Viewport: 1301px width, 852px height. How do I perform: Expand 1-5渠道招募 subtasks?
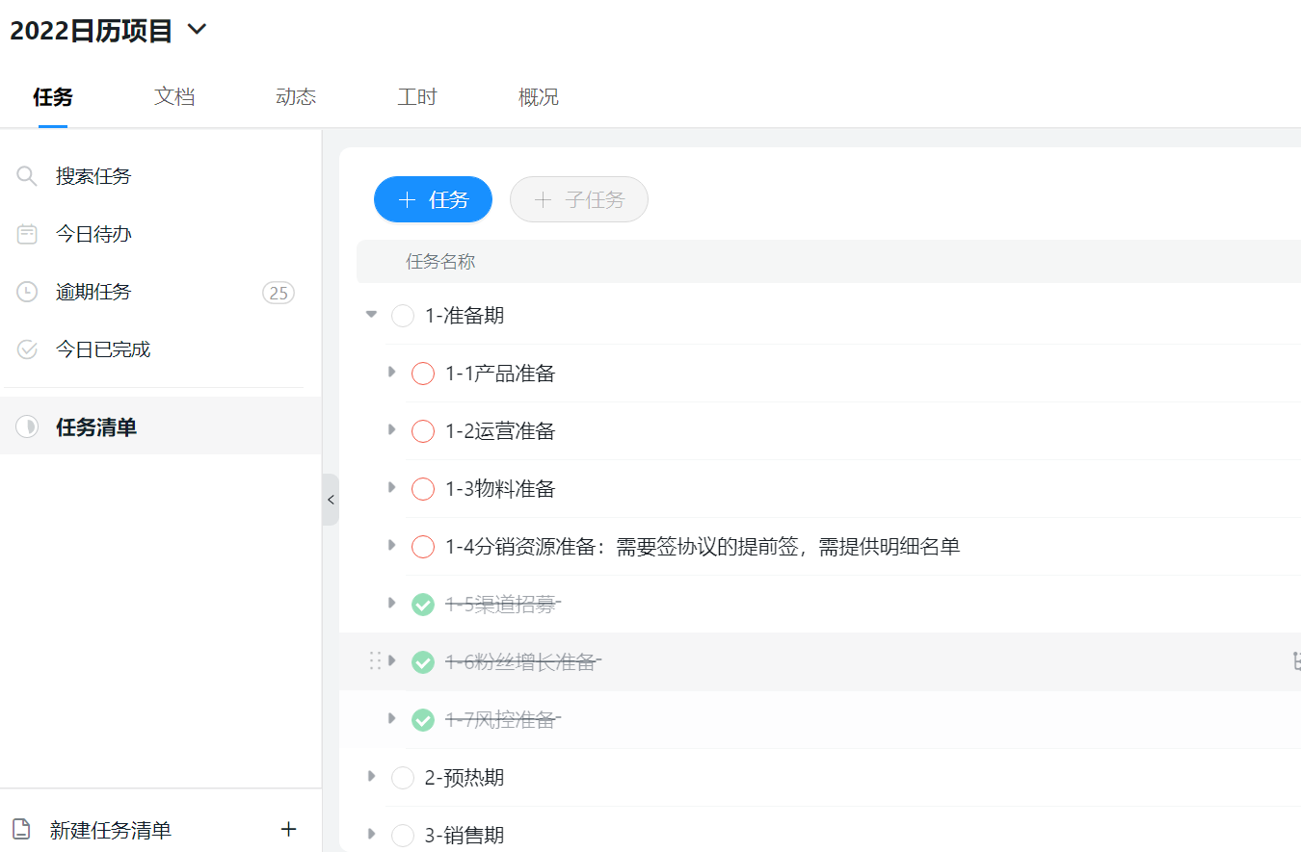[x=391, y=603]
